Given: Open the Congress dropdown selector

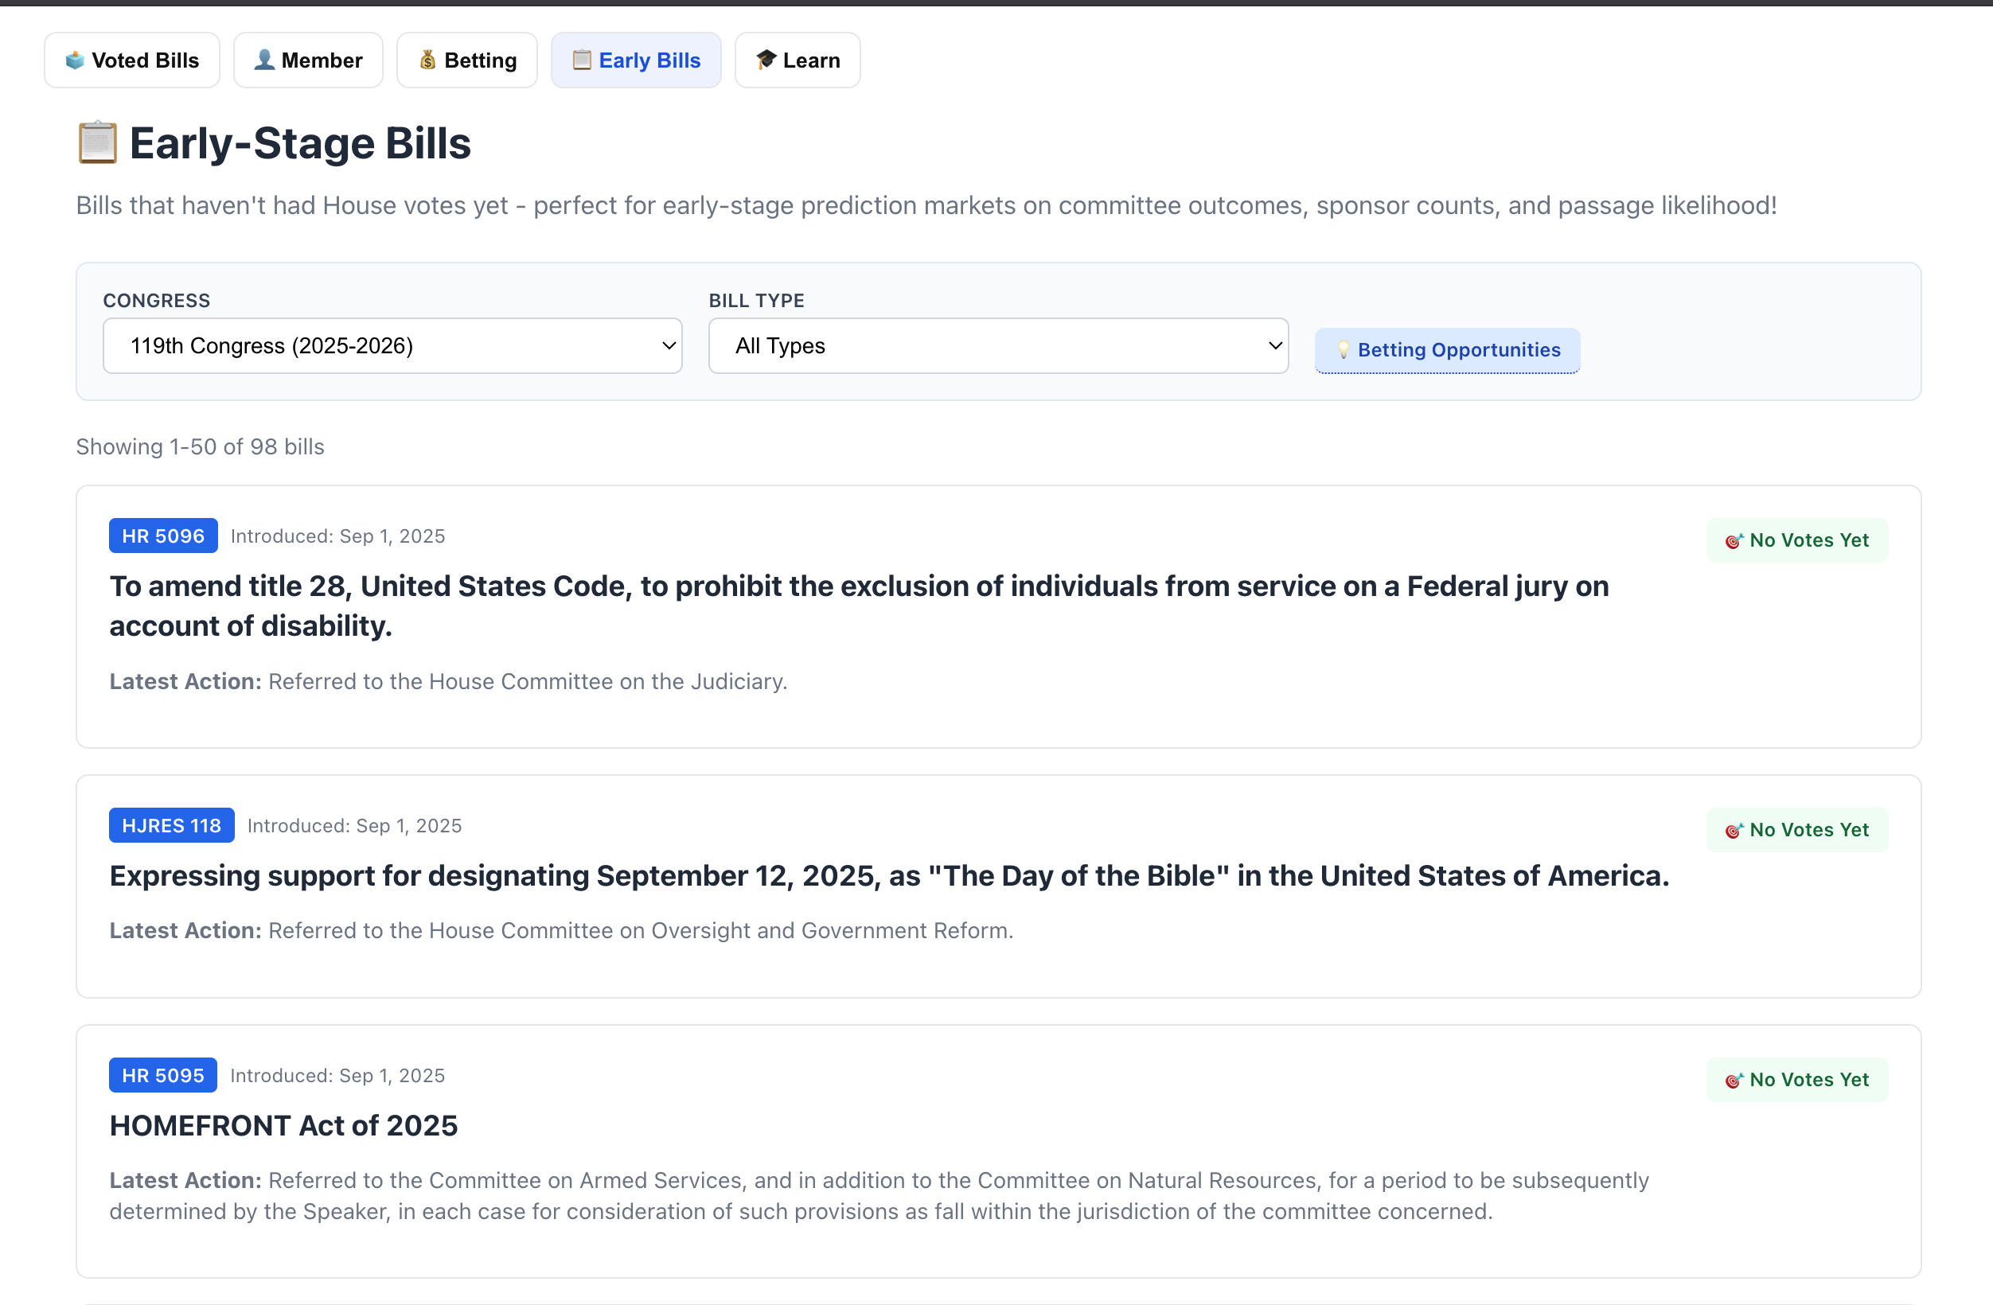Looking at the screenshot, I should click(x=392, y=345).
